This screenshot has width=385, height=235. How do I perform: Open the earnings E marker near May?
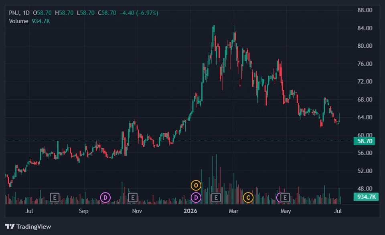pyautogui.click(x=285, y=197)
